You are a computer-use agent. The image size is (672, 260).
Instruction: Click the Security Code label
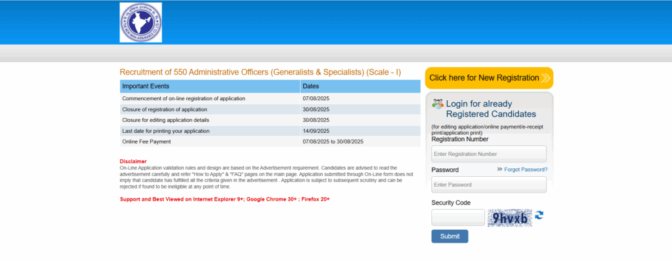[x=451, y=203]
